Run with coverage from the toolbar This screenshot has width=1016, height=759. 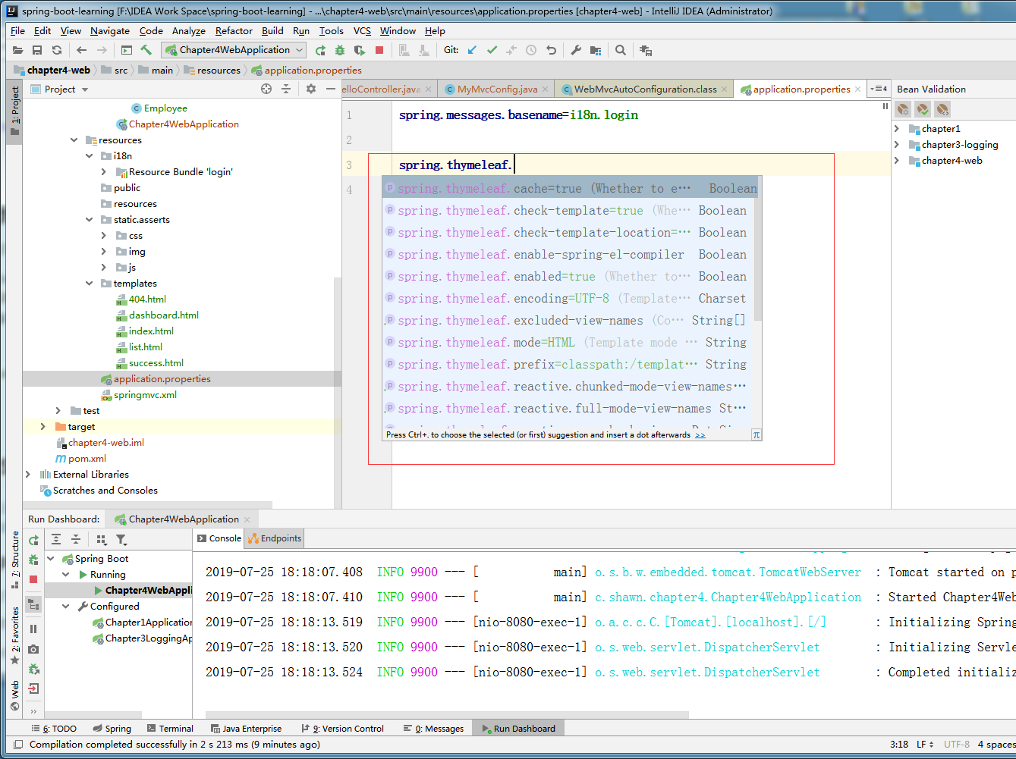[x=360, y=50]
